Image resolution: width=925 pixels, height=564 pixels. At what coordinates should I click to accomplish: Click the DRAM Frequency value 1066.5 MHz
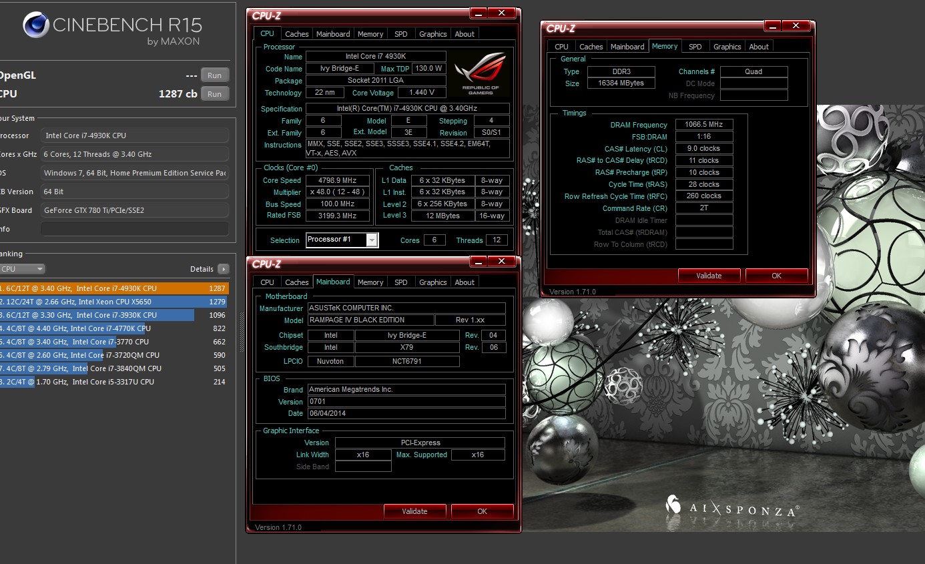(x=704, y=125)
